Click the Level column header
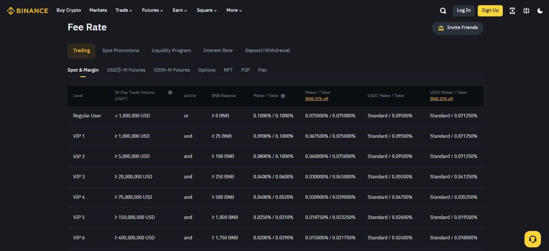The image size is (549, 251). coord(78,96)
